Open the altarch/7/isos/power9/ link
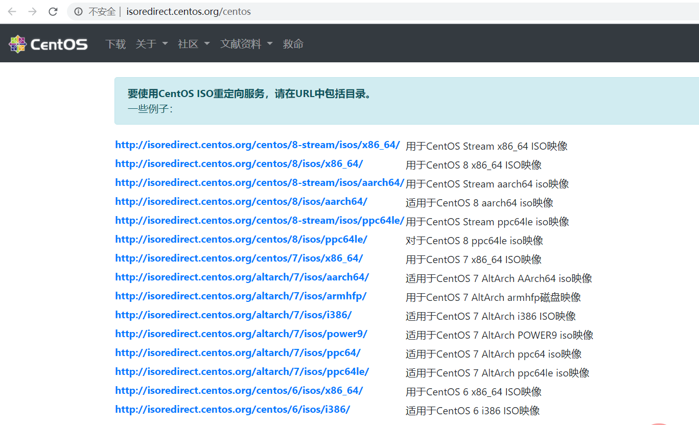699x425 pixels. [x=241, y=334]
